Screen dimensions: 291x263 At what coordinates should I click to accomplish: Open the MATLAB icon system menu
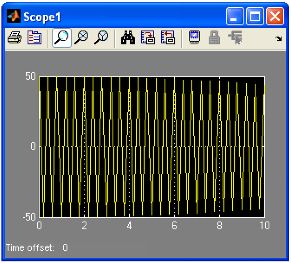[x=14, y=17]
